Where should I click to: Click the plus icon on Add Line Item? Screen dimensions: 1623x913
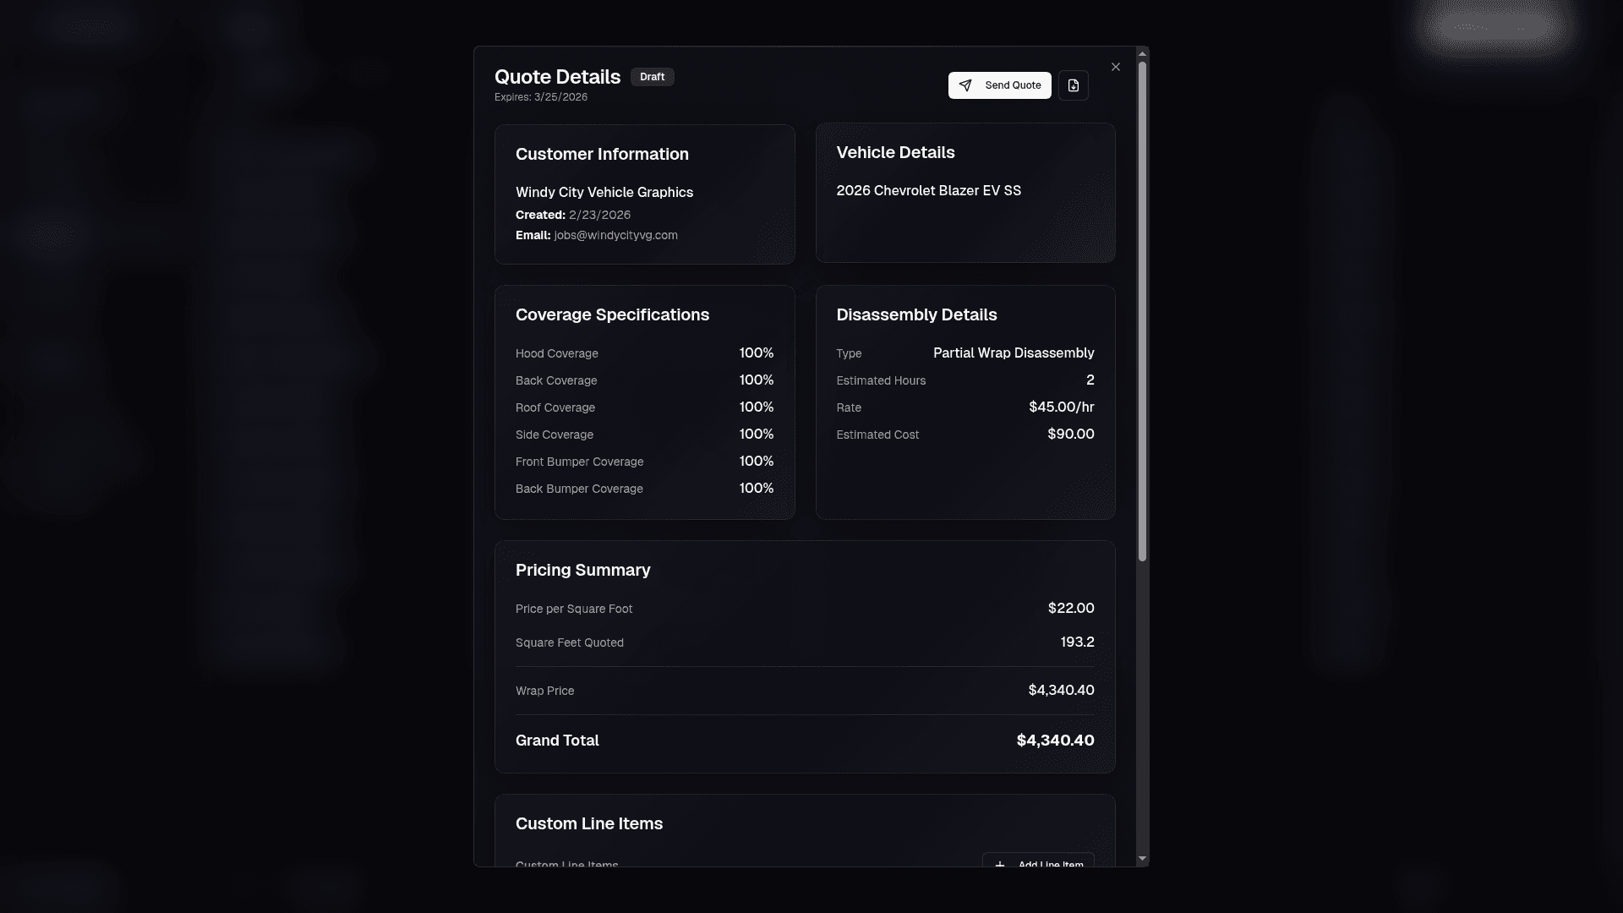click(x=1002, y=865)
